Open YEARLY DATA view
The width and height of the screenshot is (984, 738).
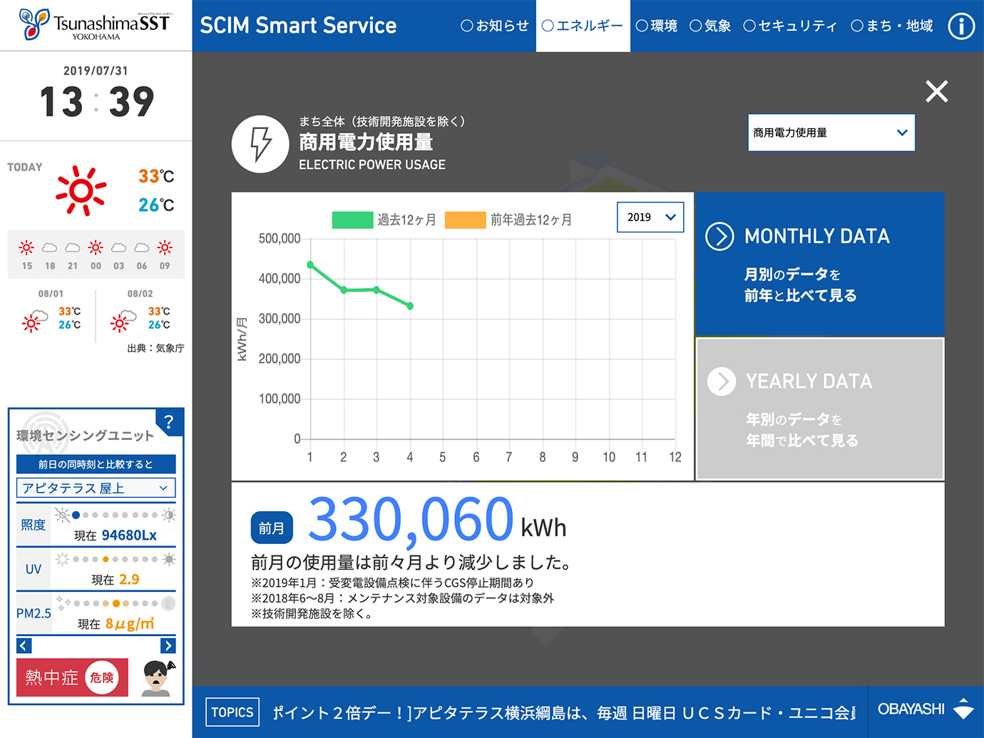(819, 409)
